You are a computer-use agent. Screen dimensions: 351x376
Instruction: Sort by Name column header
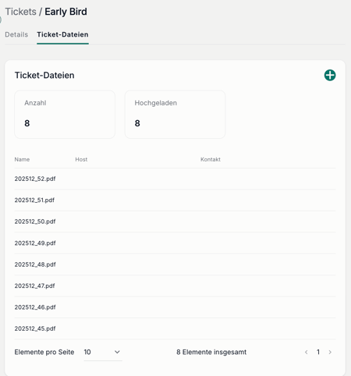tap(22, 159)
